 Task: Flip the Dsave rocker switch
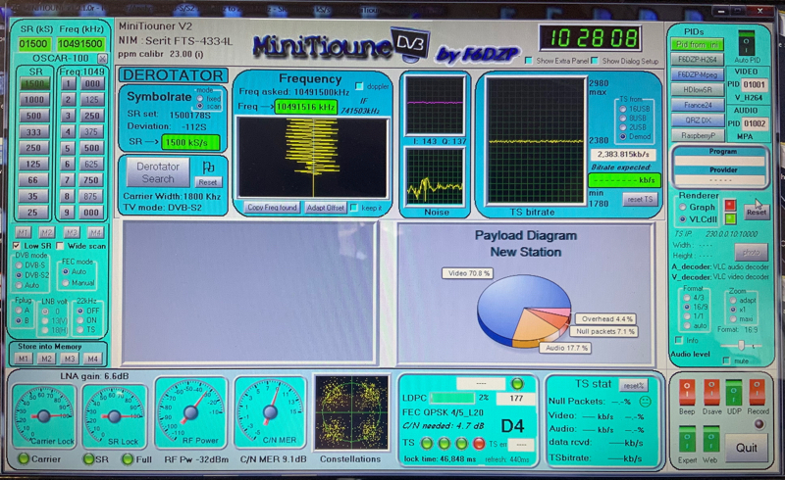[x=710, y=392]
